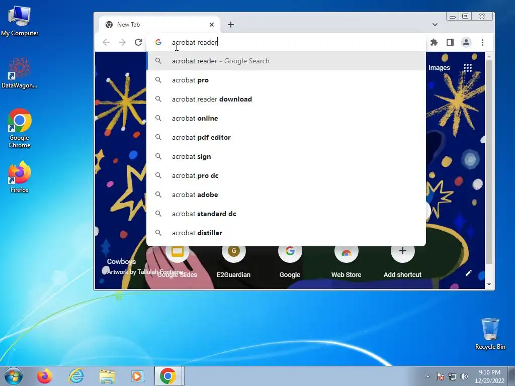The height and width of the screenshot is (386, 515).
Task: Open Chrome's three-dot menu
Action: pyautogui.click(x=482, y=42)
